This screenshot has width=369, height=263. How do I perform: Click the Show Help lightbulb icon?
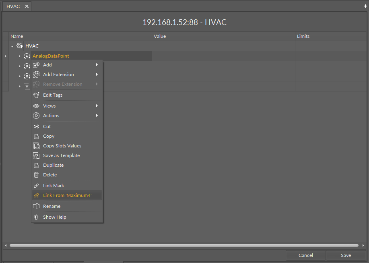[x=36, y=217]
